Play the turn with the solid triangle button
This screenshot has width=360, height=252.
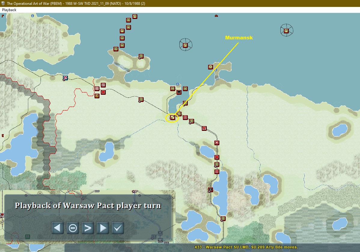pos(103,228)
